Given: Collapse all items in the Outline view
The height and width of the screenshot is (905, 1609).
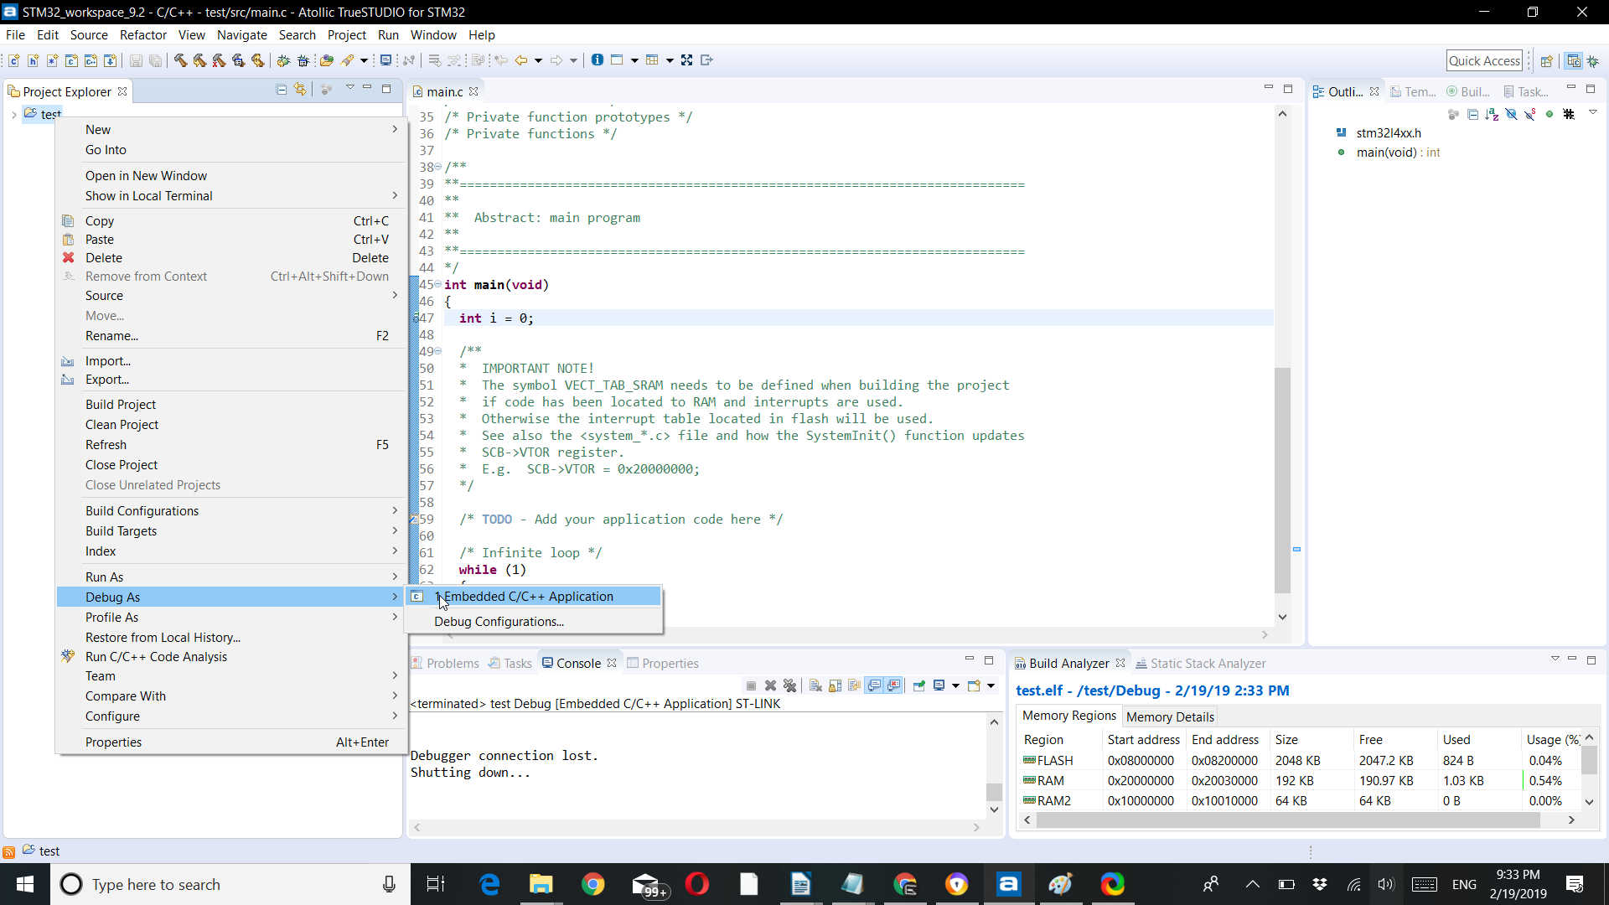Looking at the screenshot, I should click(x=1472, y=114).
